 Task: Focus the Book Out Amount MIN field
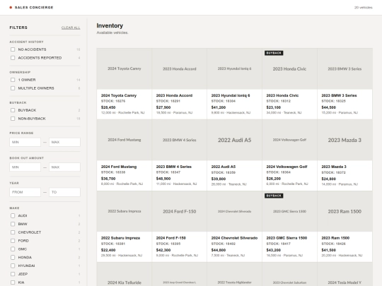(x=25, y=167)
